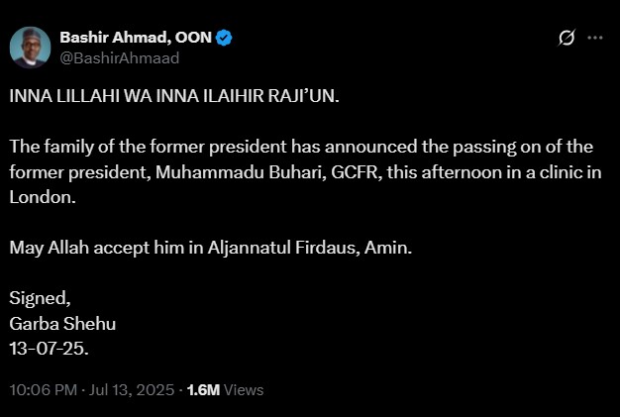Open Bashir Ahmad's profile picture
Viewport: 620px width, 417px height.
(x=30, y=47)
